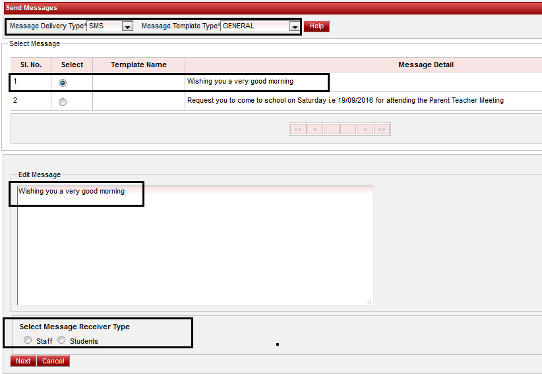Click inside the Edit Message text area
The width and height of the screenshot is (542, 374).
(x=195, y=250)
